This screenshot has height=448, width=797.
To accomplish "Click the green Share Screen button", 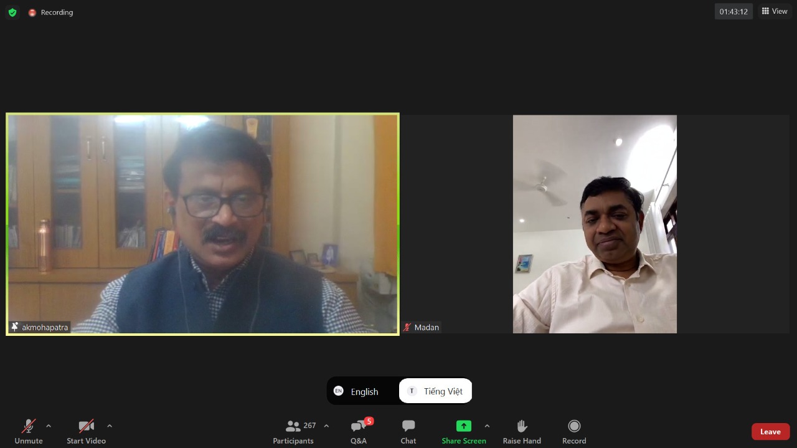I will (x=464, y=431).
